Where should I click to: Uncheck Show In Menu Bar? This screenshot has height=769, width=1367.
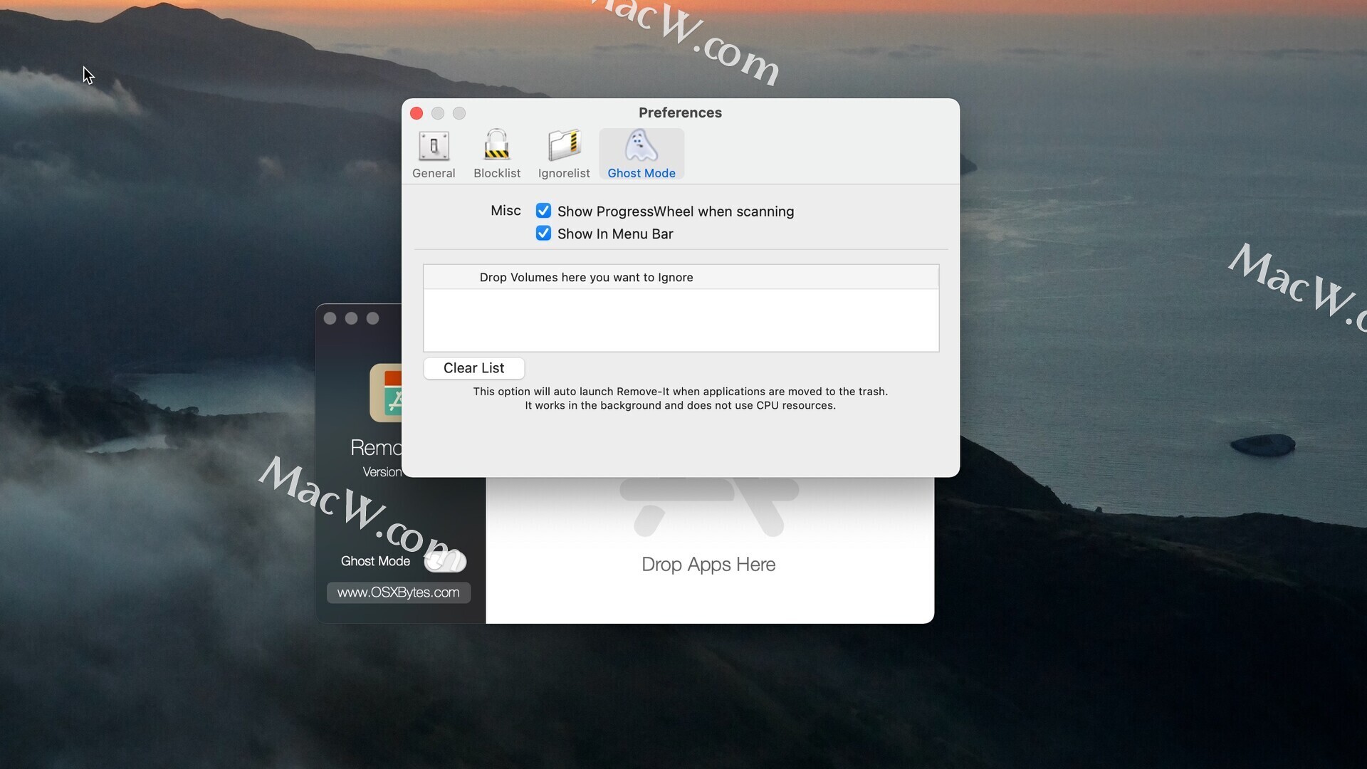tap(543, 234)
